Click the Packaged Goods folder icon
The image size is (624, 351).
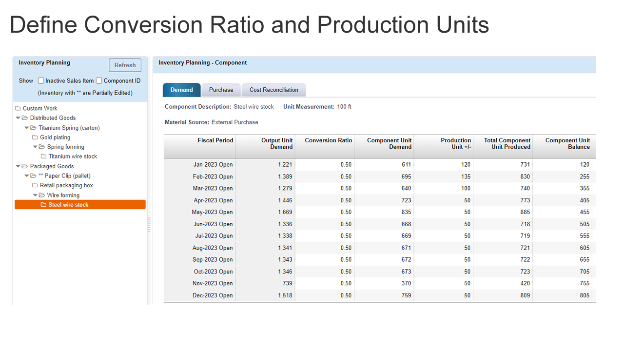[x=25, y=166]
